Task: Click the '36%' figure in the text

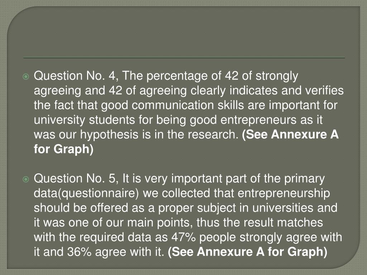Action: pyautogui.click(x=79, y=252)
